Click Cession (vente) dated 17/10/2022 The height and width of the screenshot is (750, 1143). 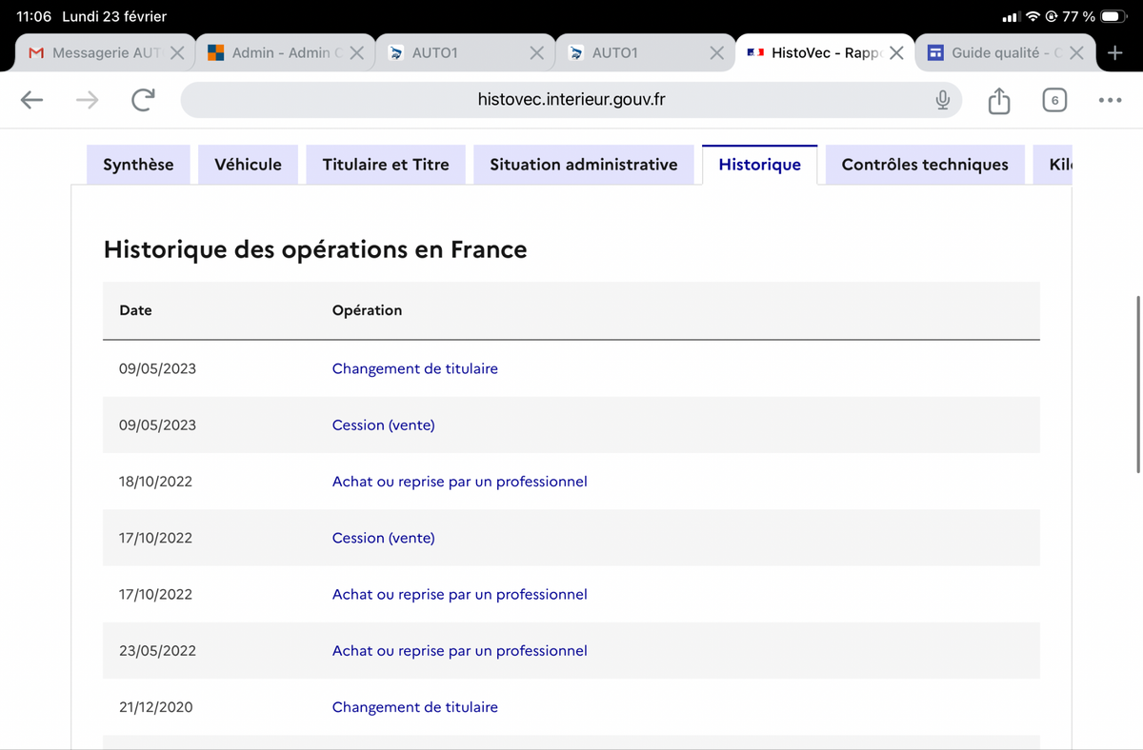tap(383, 538)
